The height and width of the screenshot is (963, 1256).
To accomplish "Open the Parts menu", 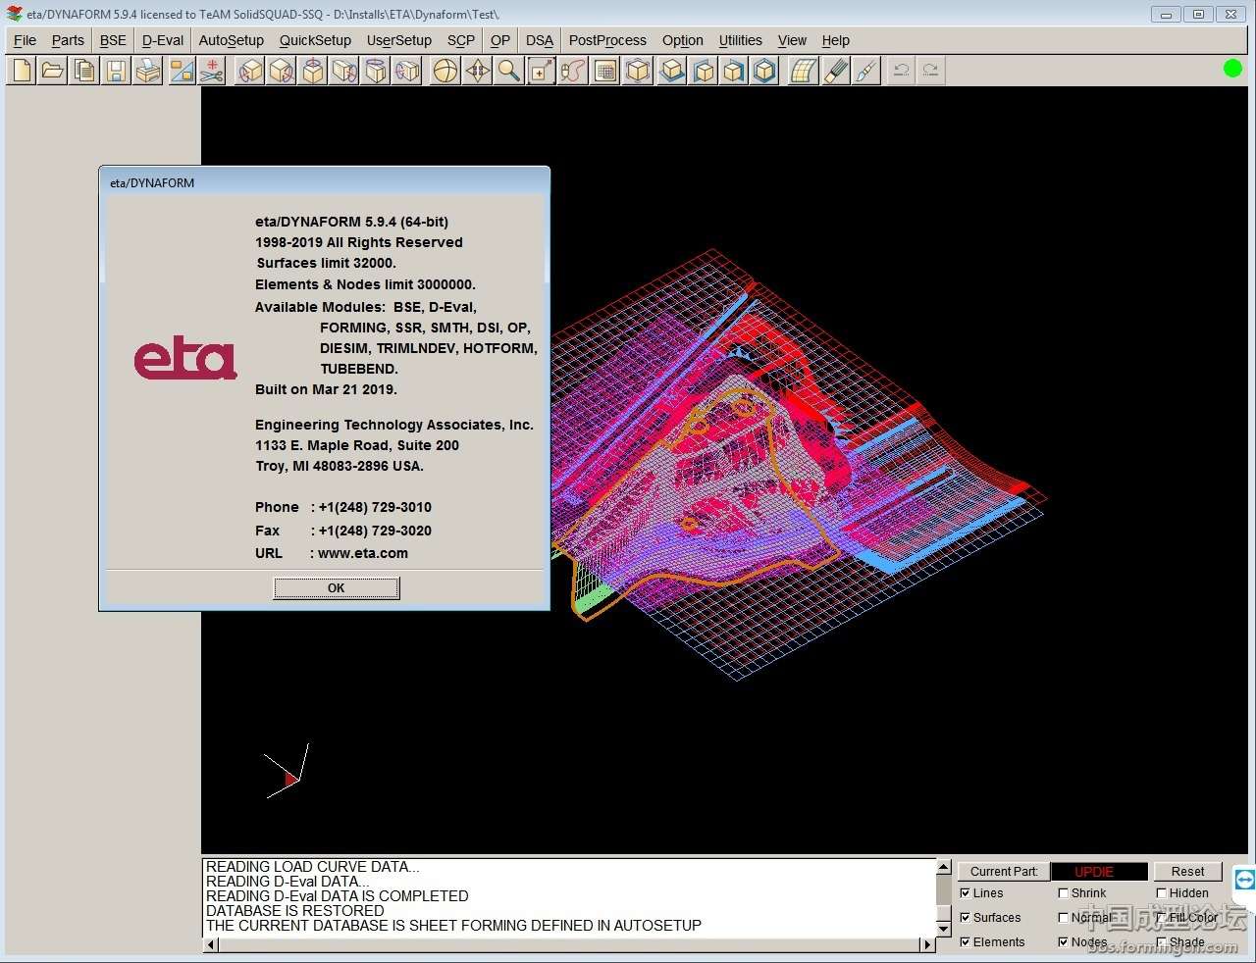I will pyautogui.click(x=68, y=40).
